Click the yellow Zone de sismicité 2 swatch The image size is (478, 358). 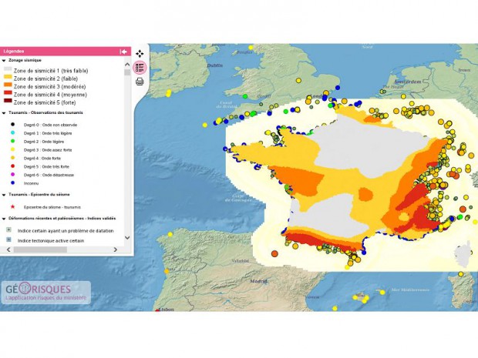pos(8,77)
